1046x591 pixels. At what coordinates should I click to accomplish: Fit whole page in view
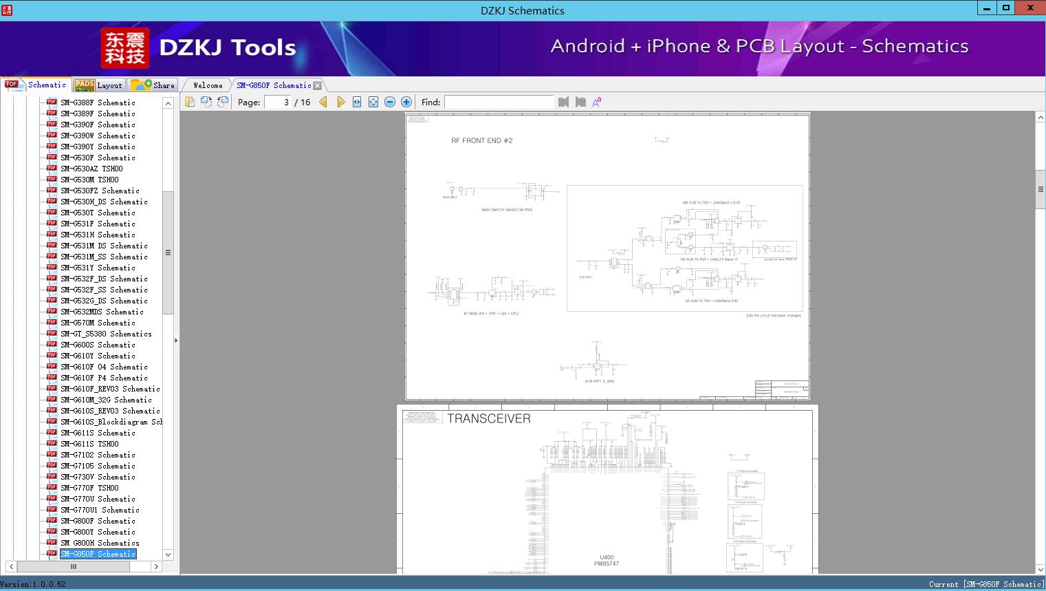pyautogui.click(x=373, y=102)
